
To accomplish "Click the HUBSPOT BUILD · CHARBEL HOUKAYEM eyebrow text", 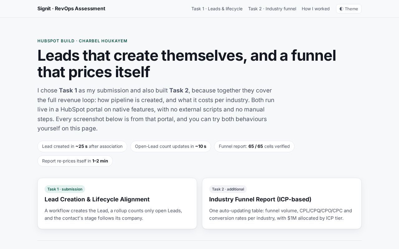I will tap(82, 41).
